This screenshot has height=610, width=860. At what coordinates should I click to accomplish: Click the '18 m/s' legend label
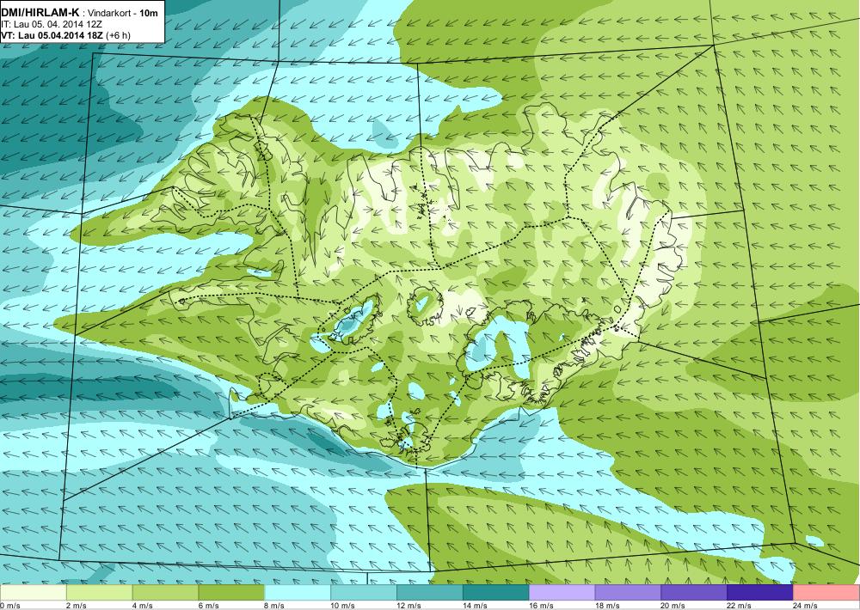607,606
